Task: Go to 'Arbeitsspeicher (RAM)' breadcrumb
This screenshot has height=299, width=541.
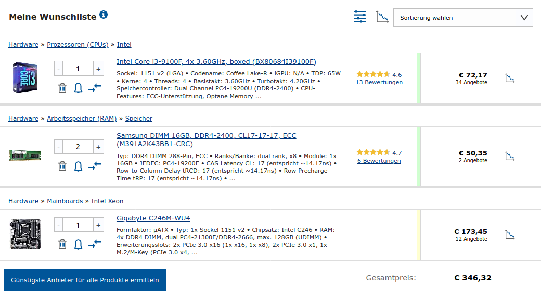Action: [x=82, y=118]
